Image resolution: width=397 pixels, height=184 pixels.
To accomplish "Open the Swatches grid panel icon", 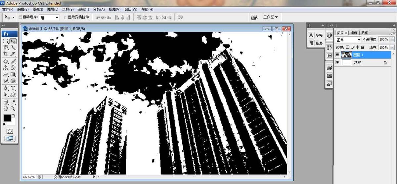I will pos(329,76).
